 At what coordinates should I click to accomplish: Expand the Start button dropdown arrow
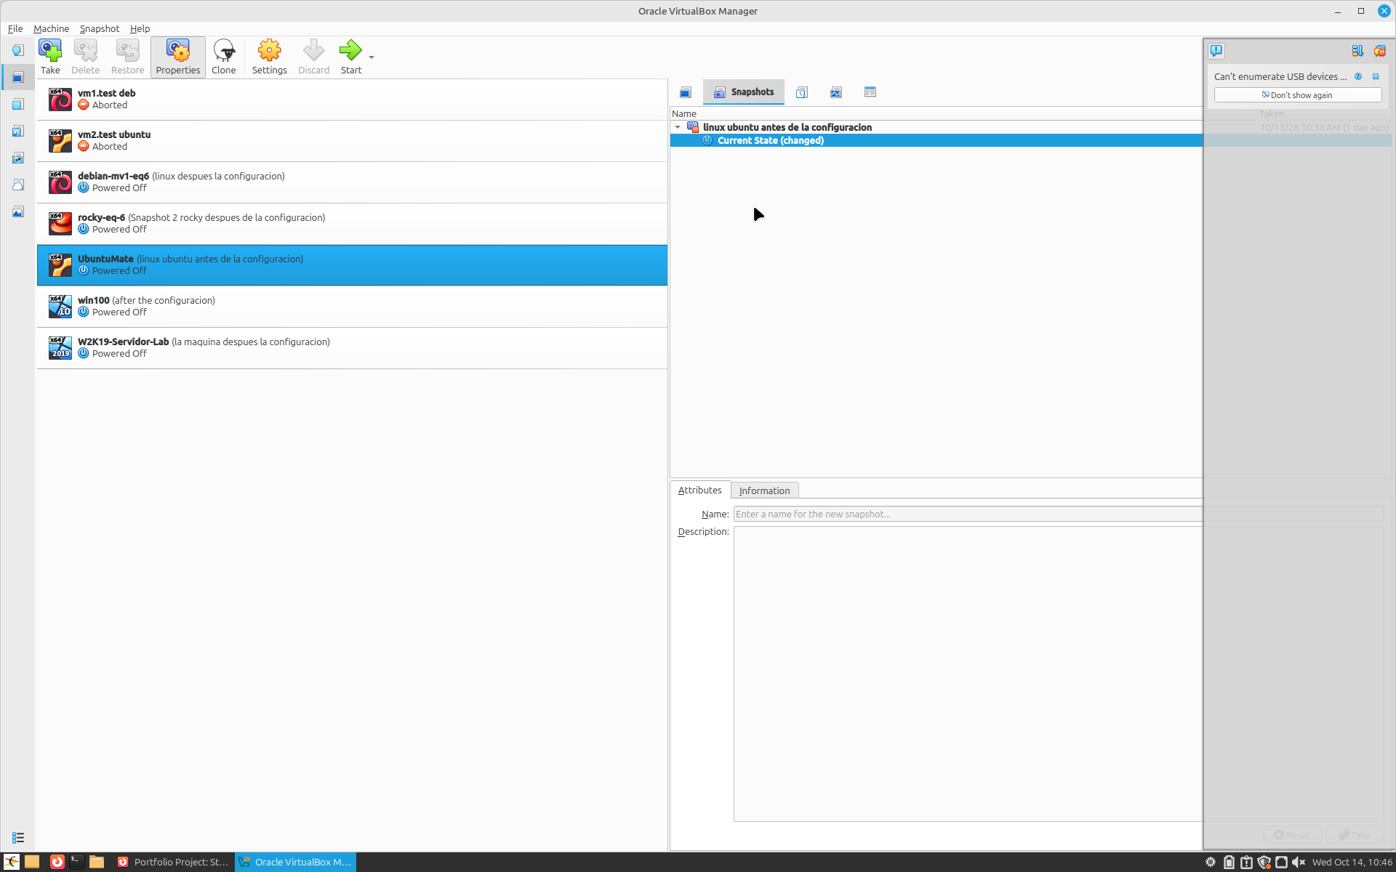tap(372, 57)
